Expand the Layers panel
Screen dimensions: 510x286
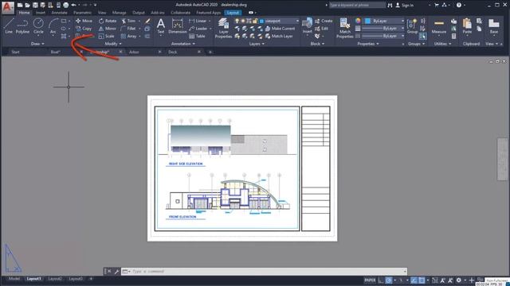point(257,44)
